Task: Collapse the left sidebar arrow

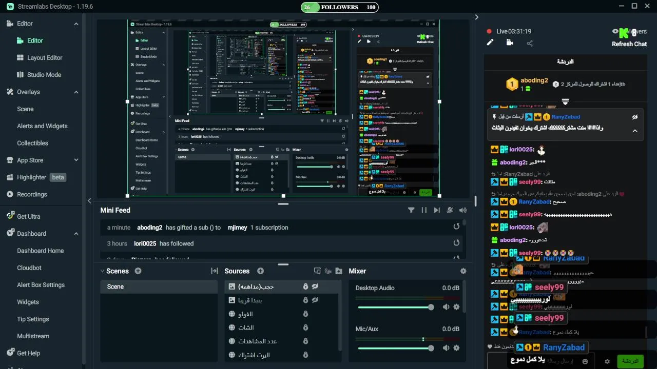Action: (89, 200)
